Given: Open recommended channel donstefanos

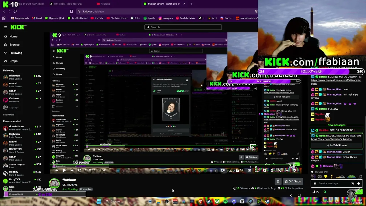Looking at the screenshot, I should [x=22, y=128].
